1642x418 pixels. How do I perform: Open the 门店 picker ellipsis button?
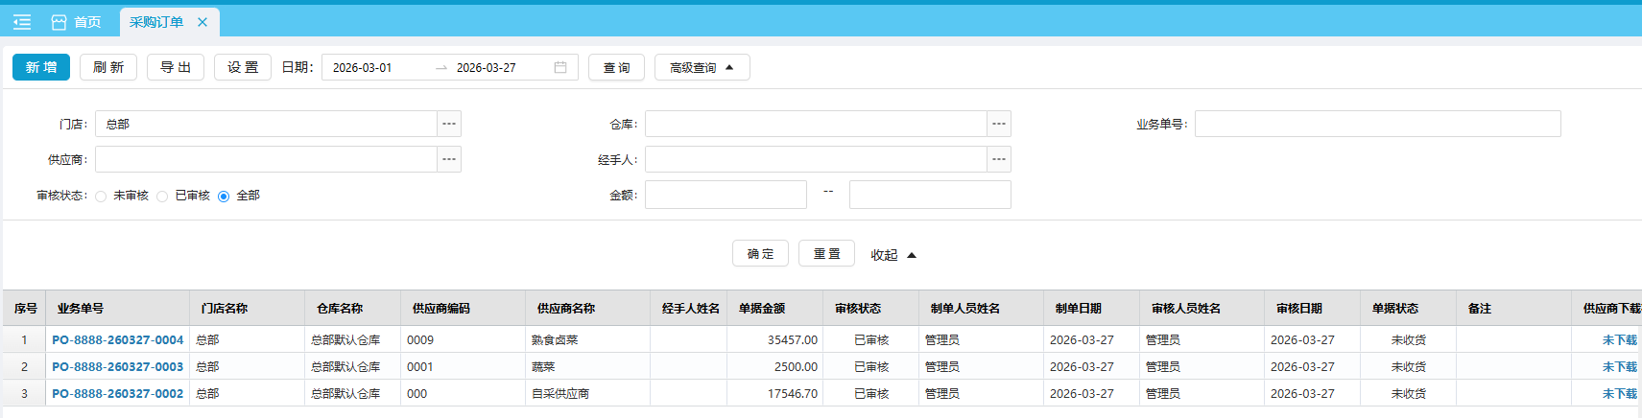click(x=449, y=124)
